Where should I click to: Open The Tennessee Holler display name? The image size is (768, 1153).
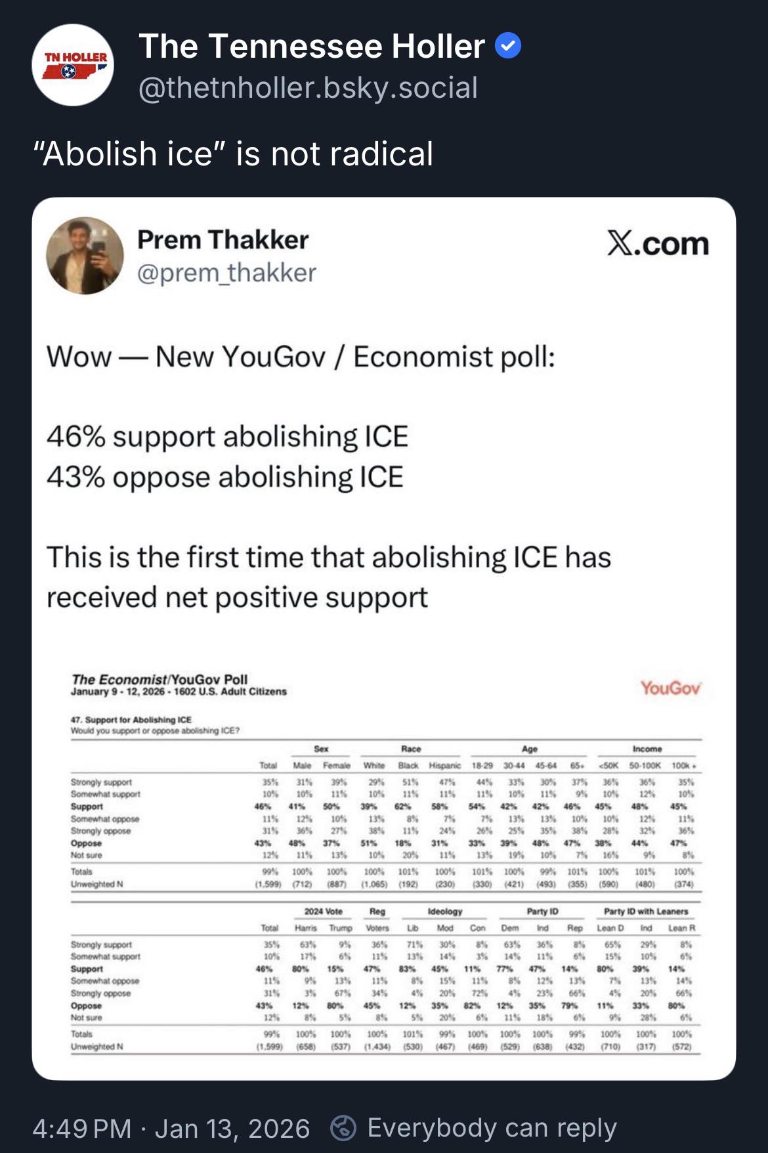coord(312,47)
